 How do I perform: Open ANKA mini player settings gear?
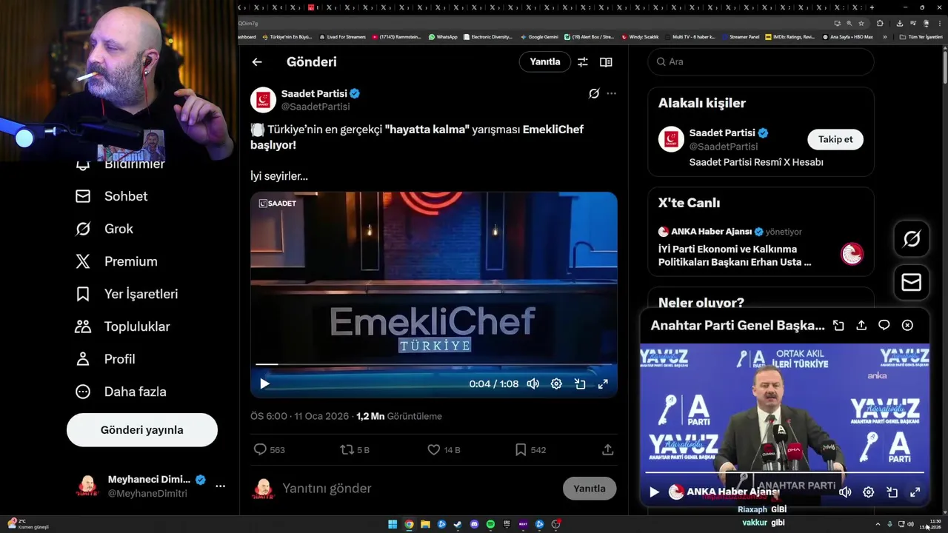coord(869,492)
